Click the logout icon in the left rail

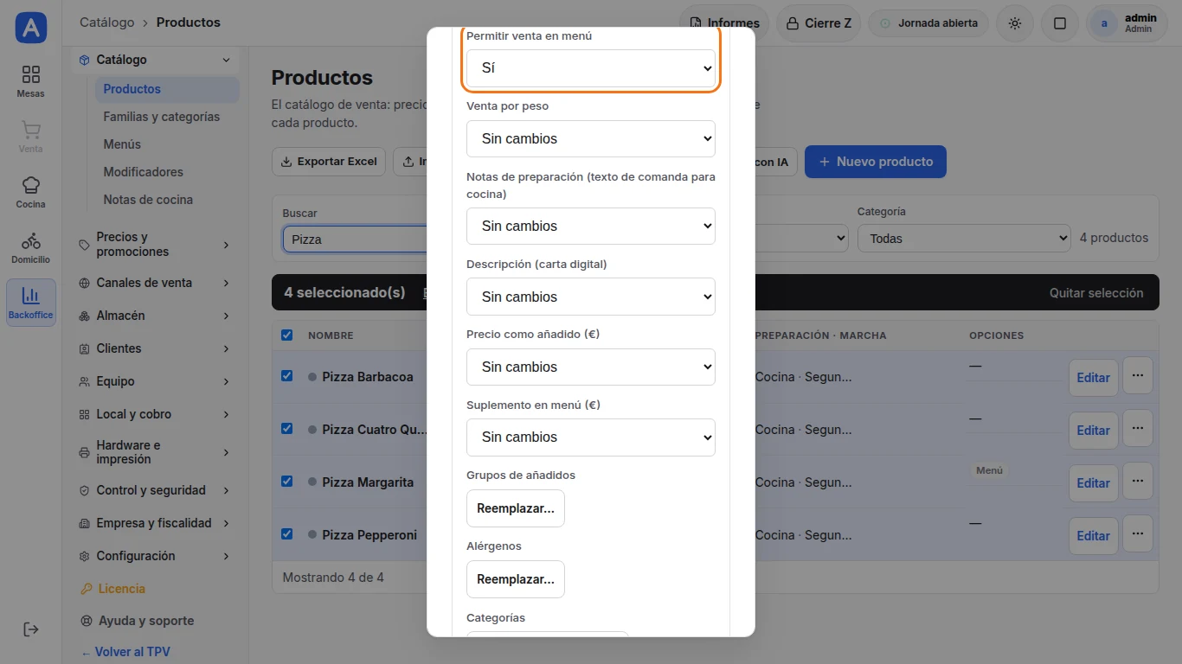click(30, 629)
